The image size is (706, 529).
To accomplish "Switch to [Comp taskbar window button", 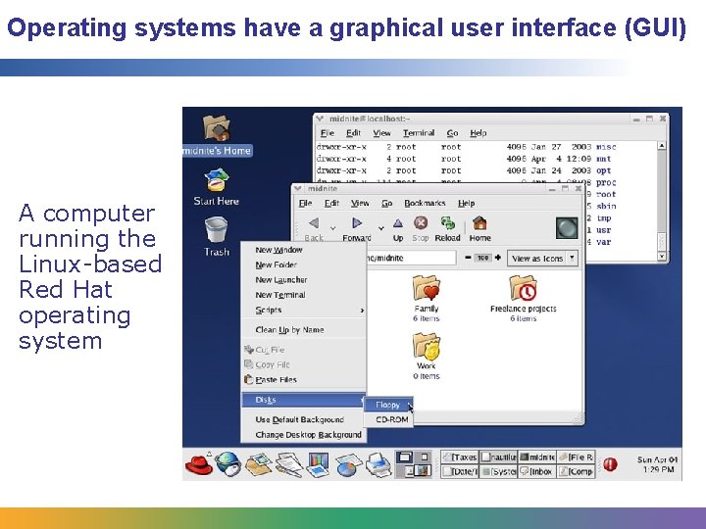I will coord(577,471).
